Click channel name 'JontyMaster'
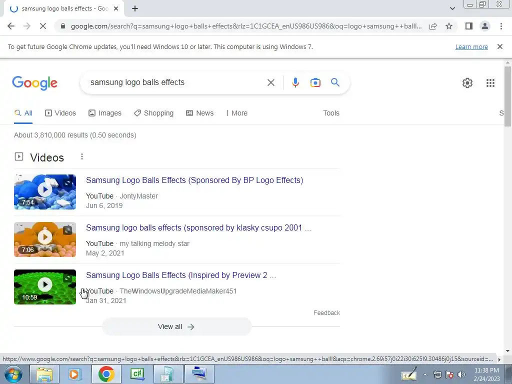 pos(139,196)
